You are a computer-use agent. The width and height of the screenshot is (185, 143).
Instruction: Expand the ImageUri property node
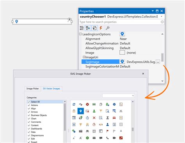[x=84, y=57]
